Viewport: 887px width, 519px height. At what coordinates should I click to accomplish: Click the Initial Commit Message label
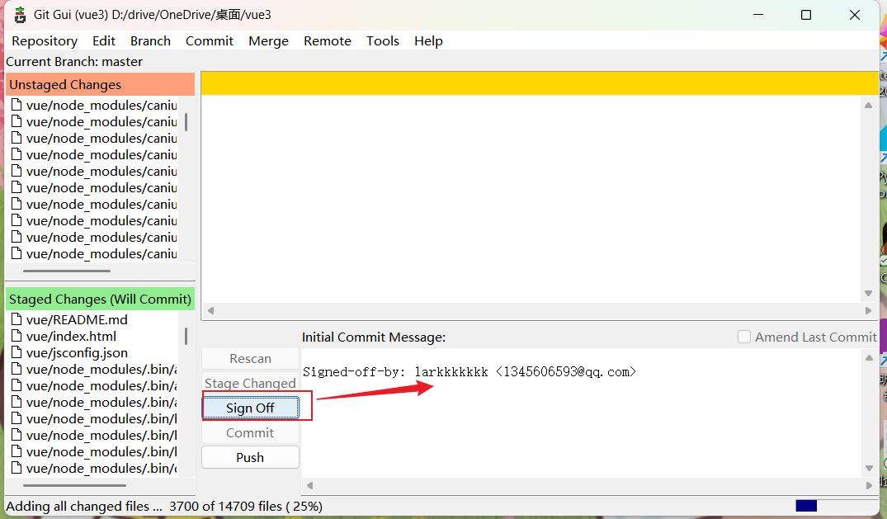click(x=374, y=337)
